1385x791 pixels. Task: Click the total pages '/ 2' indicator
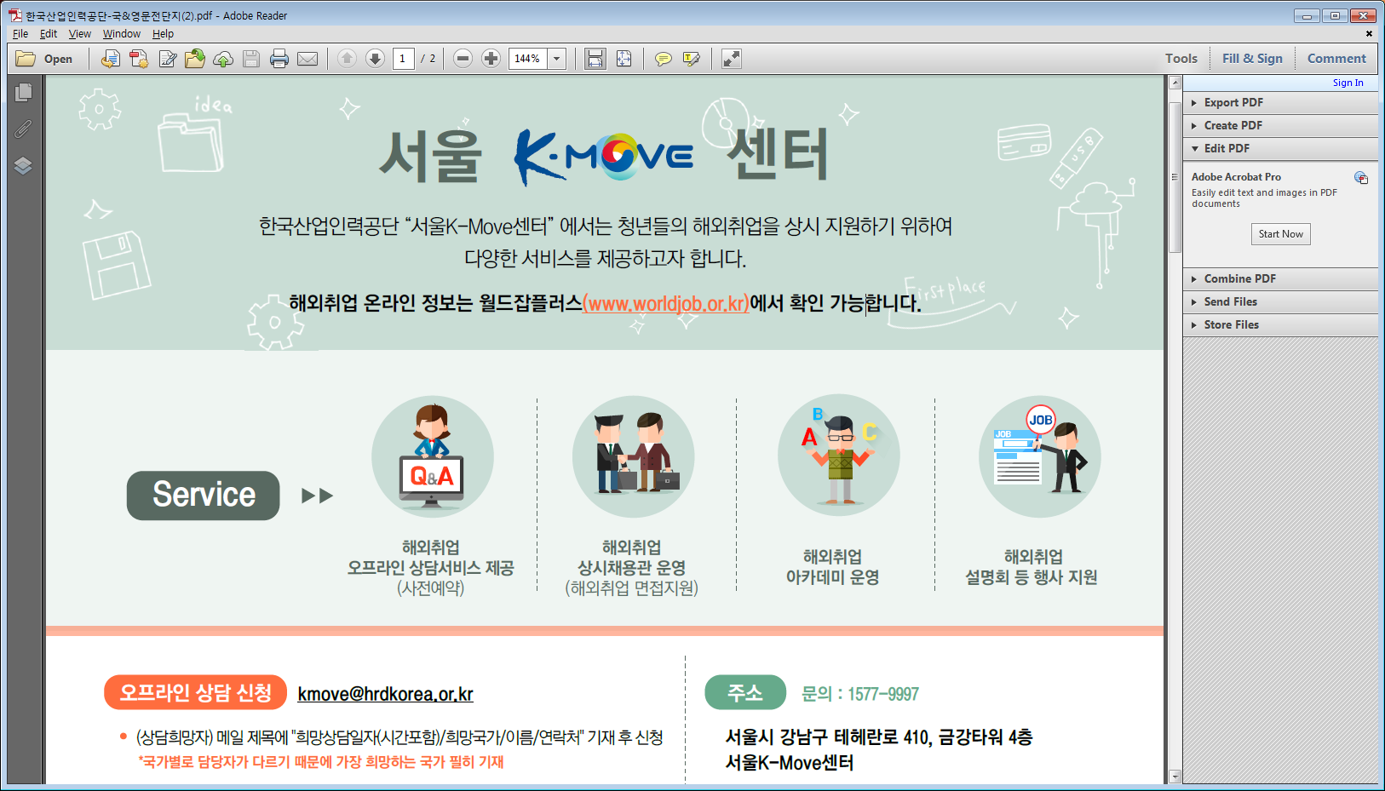click(x=428, y=59)
